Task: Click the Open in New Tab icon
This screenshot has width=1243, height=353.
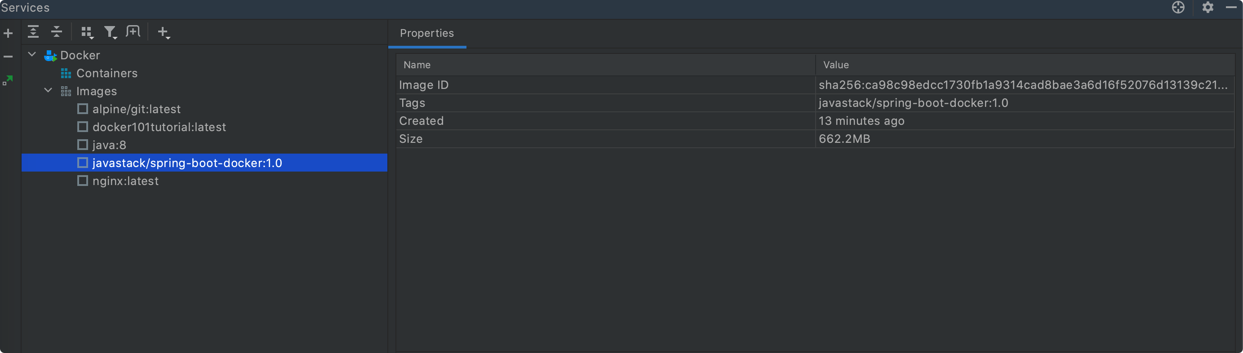Action: (x=133, y=32)
